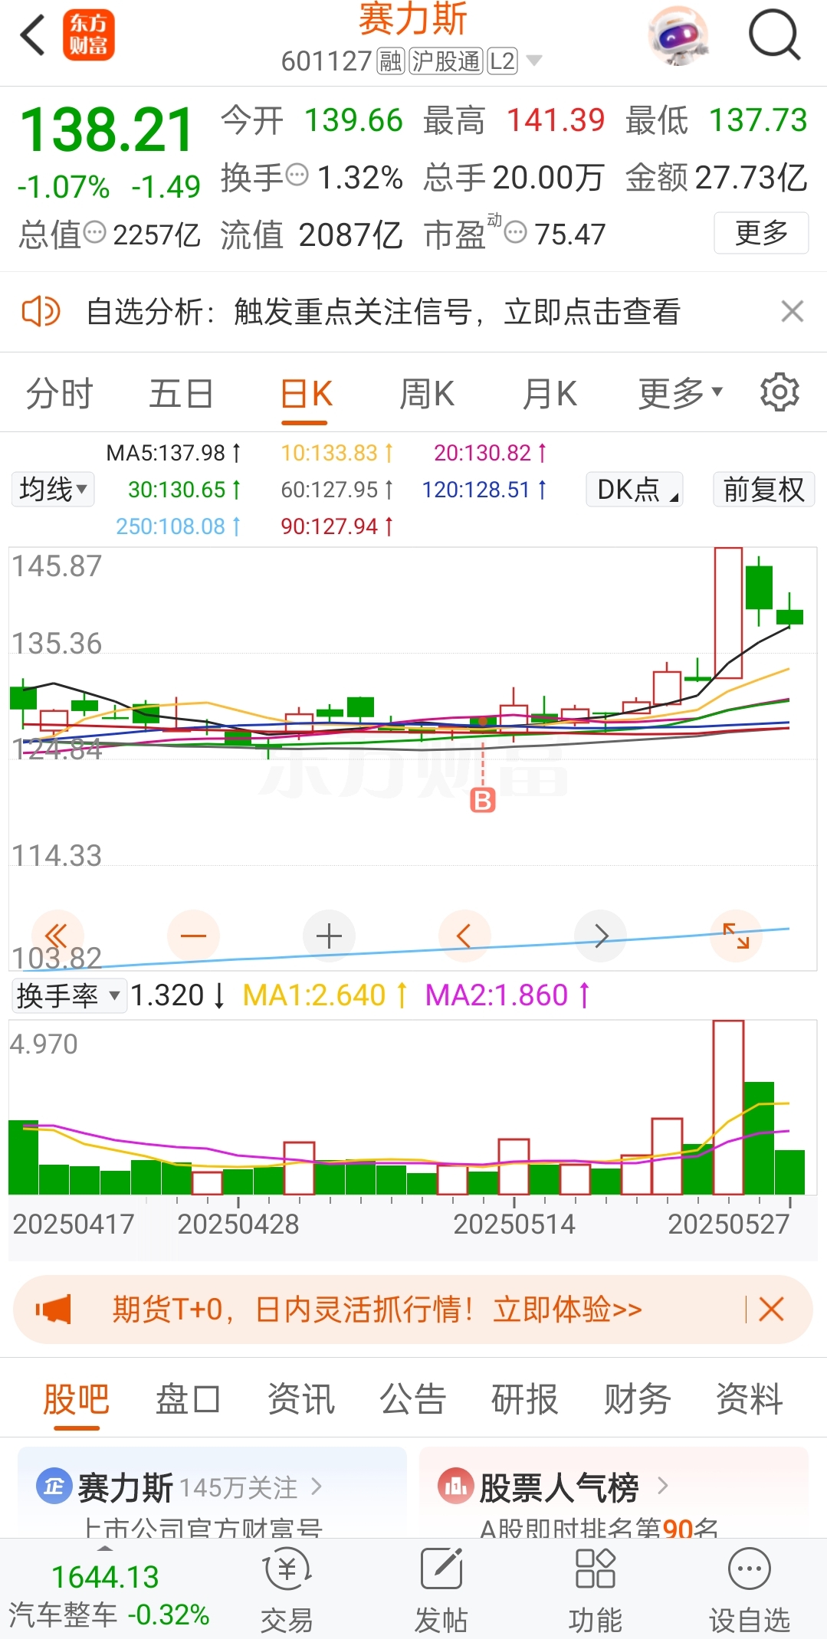Viewport: 827px width, 1639px height.
Task: Open 股票人气榜 ranking card
Action: point(614,1493)
